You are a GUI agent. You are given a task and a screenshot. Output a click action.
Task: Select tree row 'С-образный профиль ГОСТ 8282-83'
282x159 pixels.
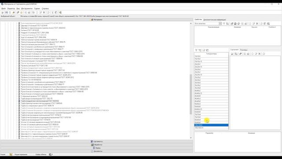[34, 96]
